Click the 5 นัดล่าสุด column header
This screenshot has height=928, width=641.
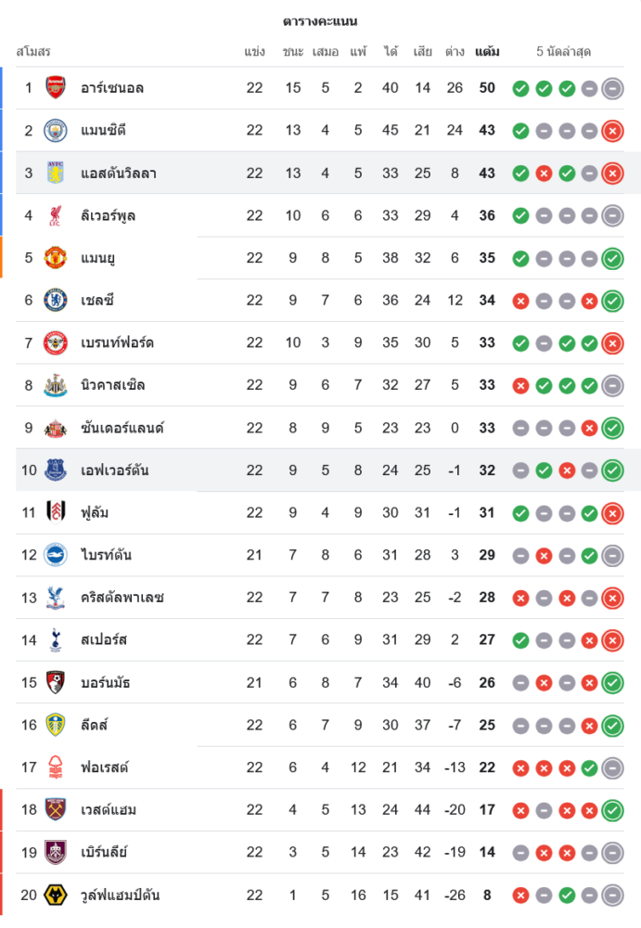click(x=564, y=52)
